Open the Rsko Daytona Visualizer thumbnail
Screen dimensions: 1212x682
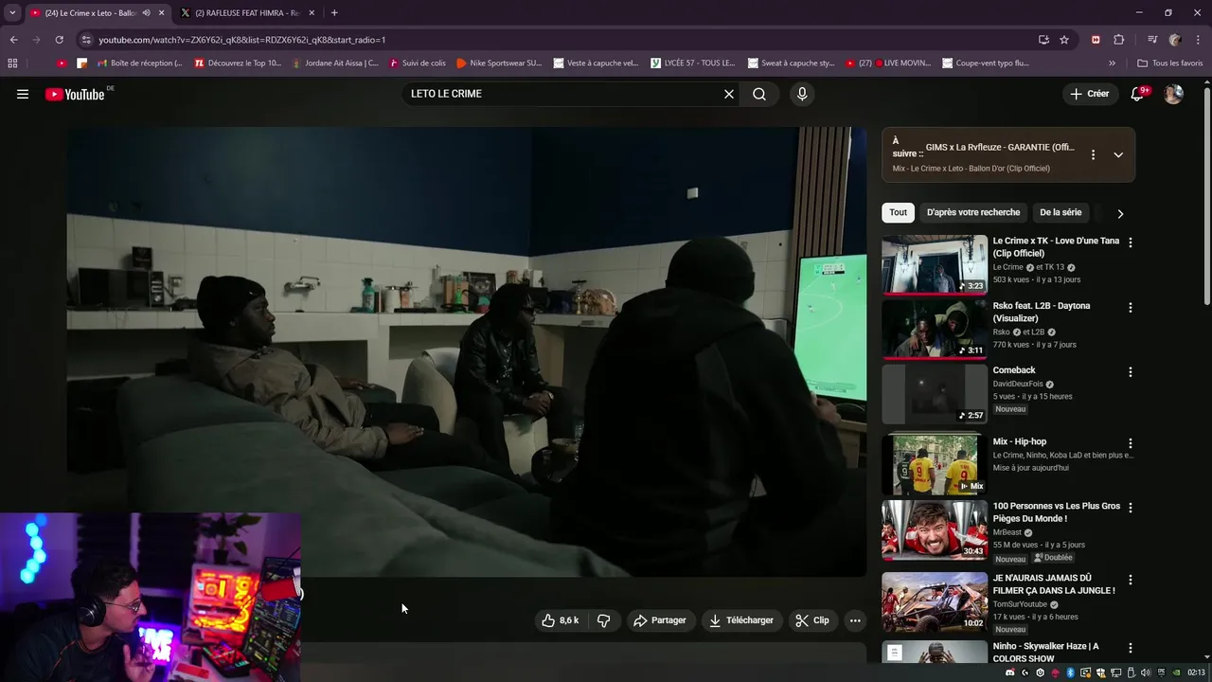(935, 330)
